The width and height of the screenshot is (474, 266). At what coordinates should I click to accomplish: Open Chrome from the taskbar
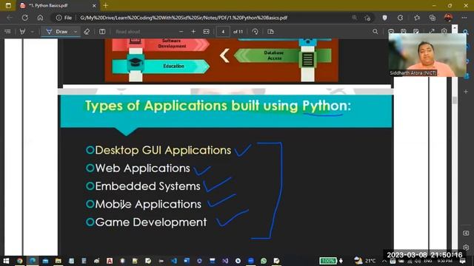point(20,261)
